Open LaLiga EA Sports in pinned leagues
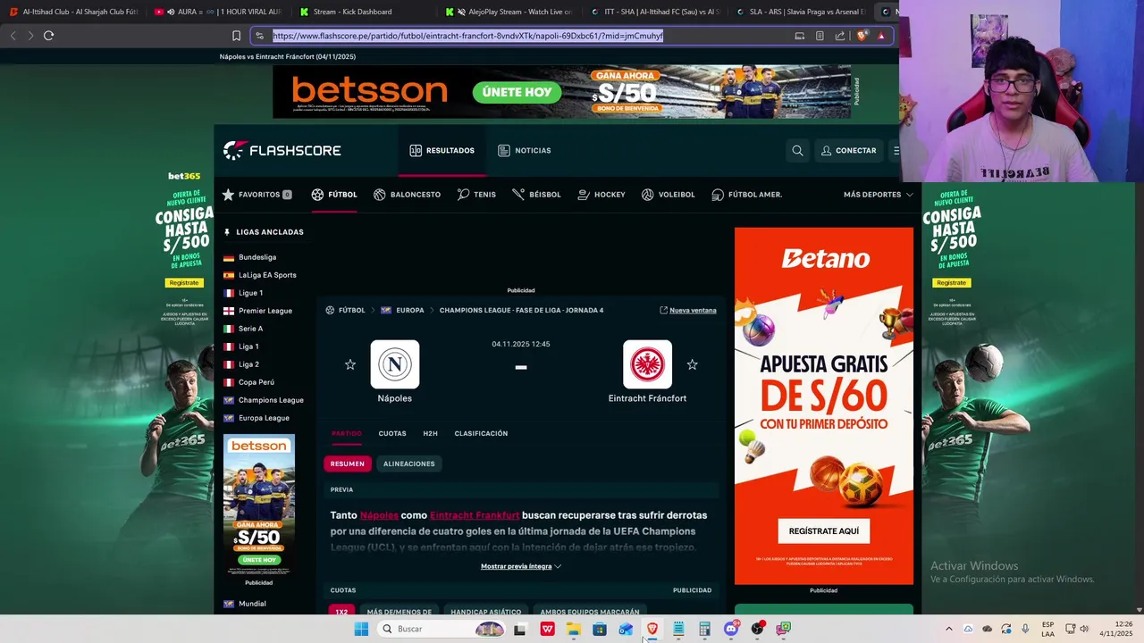Image resolution: width=1144 pixels, height=643 pixels. [267, 275]
